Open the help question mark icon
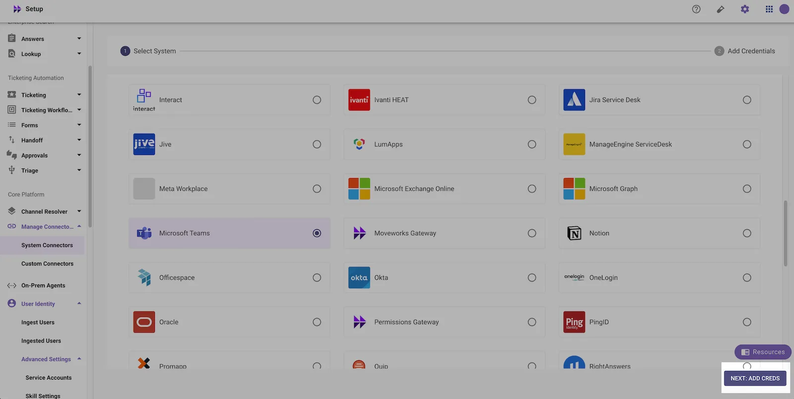The height and width of the screenshot is (399, 794). (x=696, y=9)
